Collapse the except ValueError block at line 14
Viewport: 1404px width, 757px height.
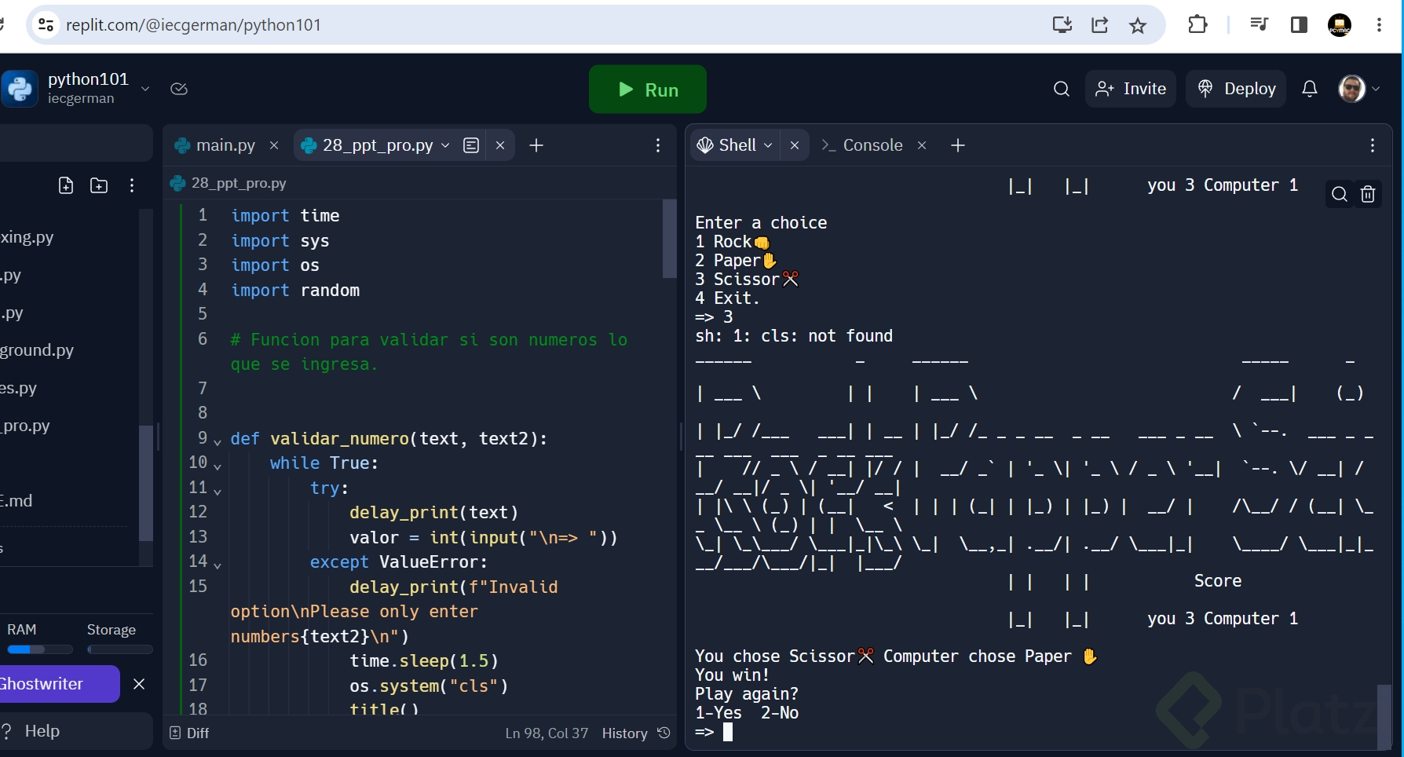click(218, 565)
